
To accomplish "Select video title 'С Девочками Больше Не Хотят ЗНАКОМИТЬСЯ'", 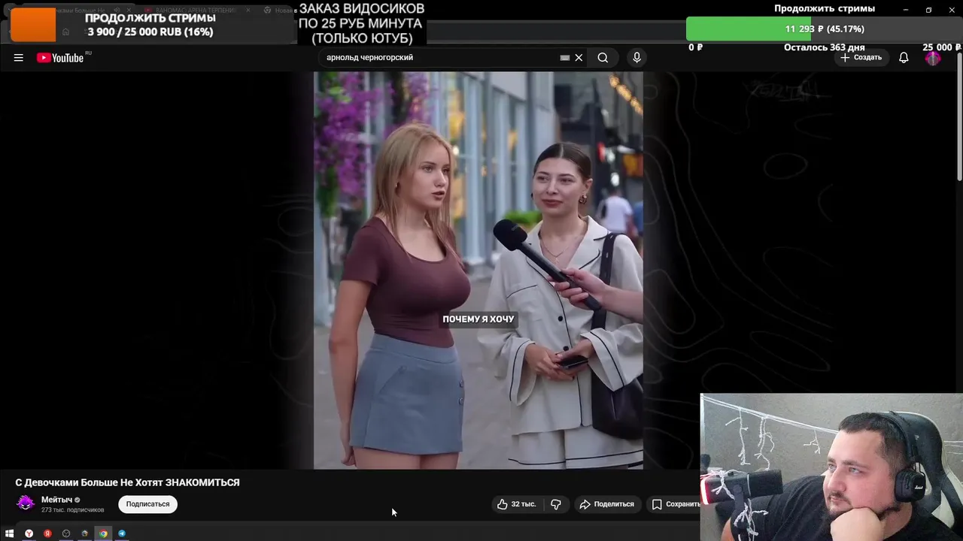I will pos(127,482).
